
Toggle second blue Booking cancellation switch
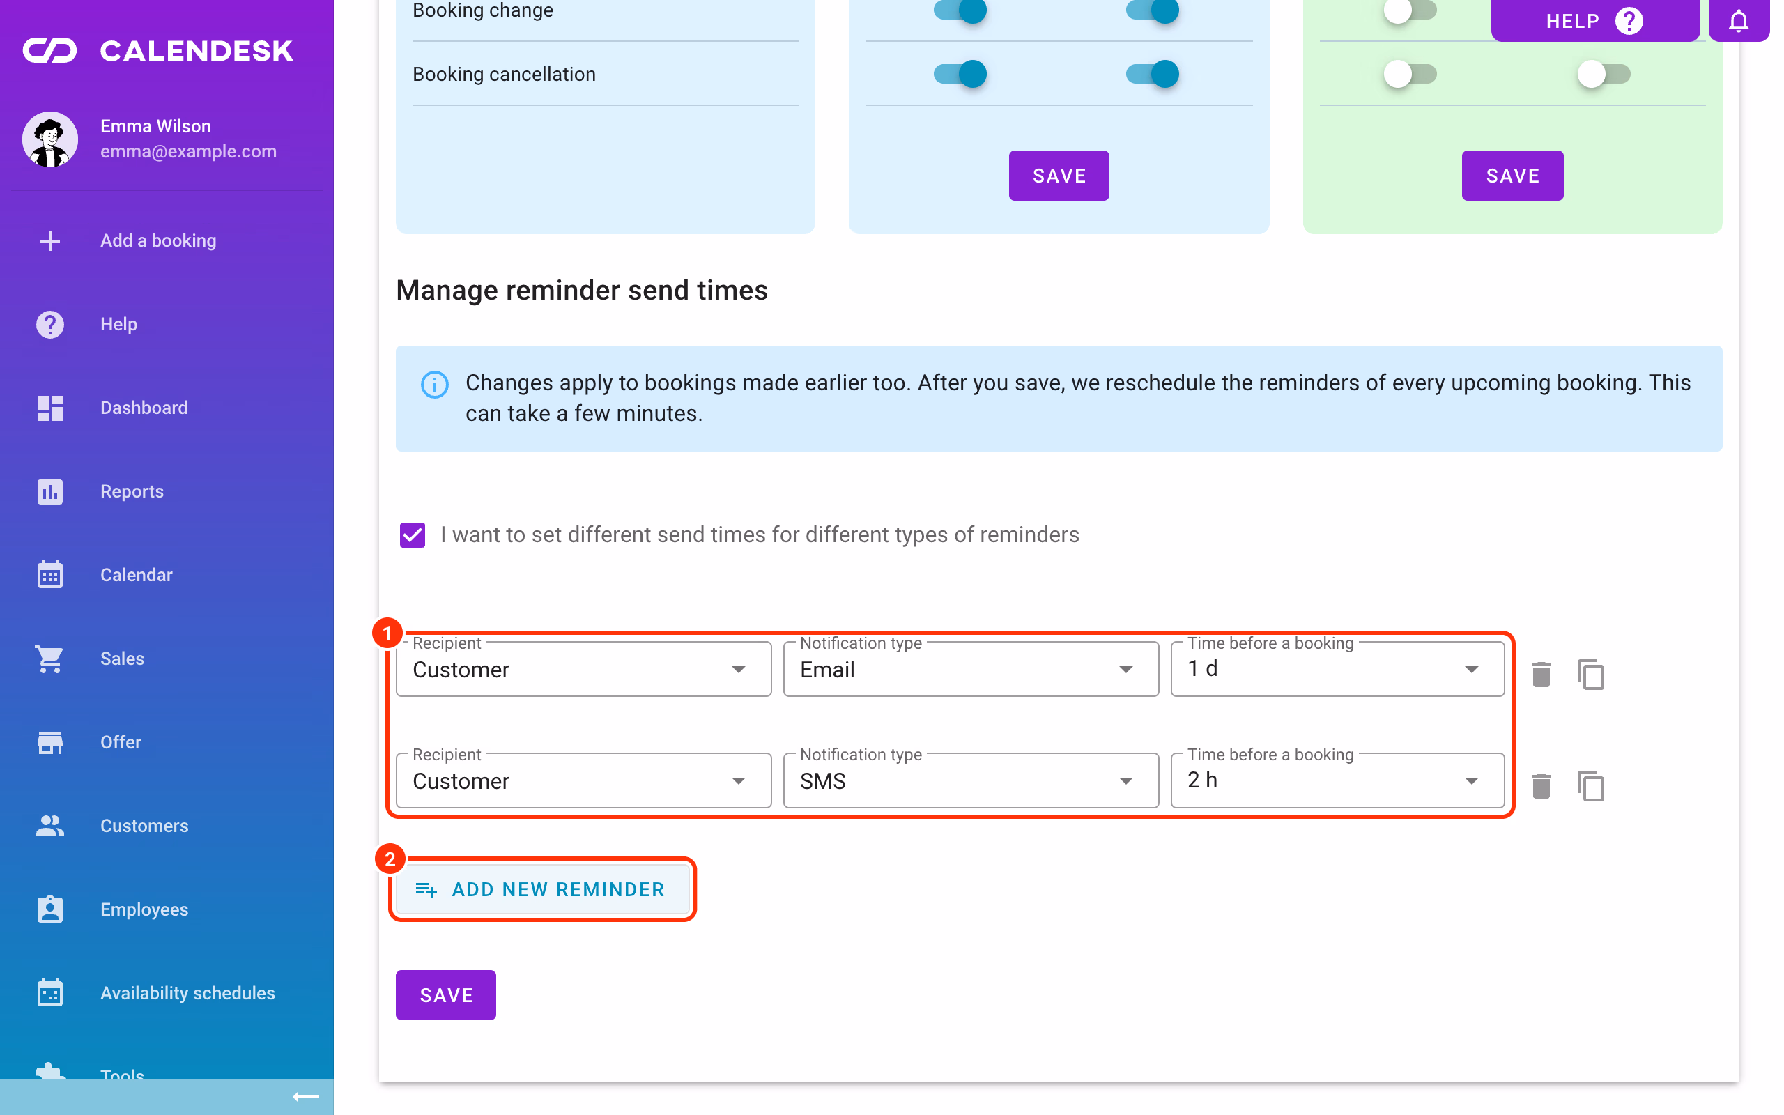pyautogui.click(x=1152, y=74)
